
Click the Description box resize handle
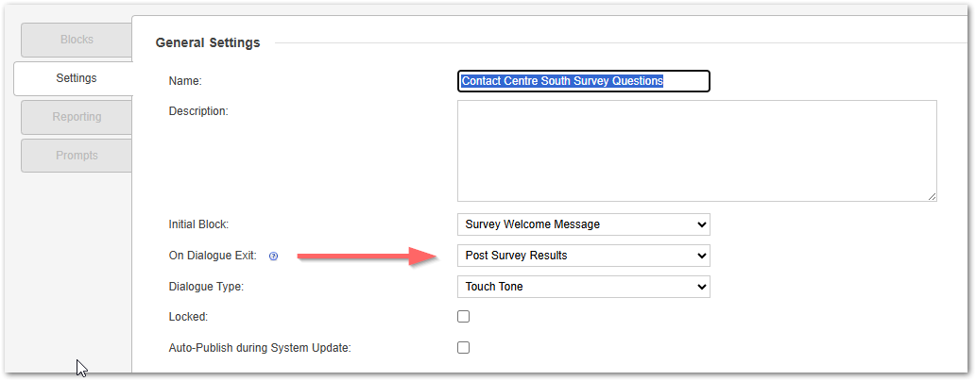pyautogui.click(x=932, y=196)
